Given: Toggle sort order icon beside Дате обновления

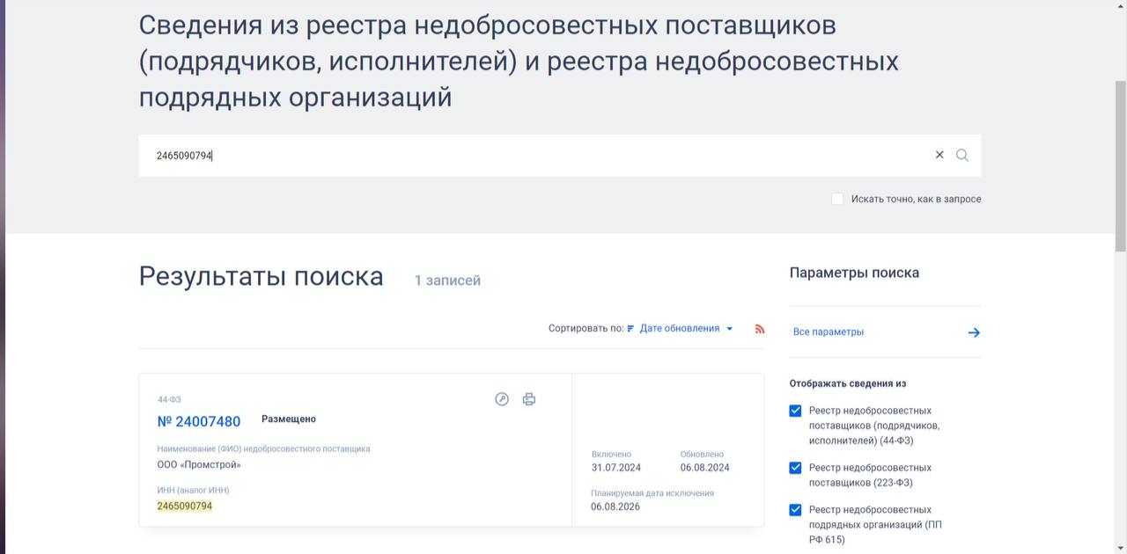Looking at the screenshot, I should [x=630, y=329].
